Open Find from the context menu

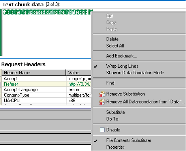[110, 83]
